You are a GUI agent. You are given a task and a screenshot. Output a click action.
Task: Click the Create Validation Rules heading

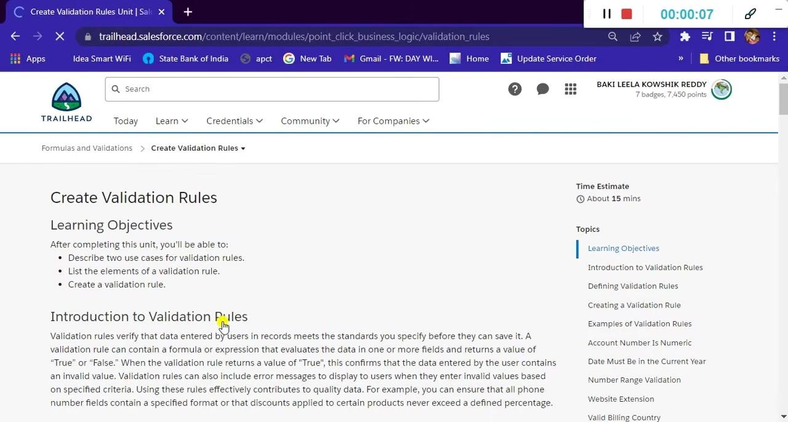tap(134, 197)
